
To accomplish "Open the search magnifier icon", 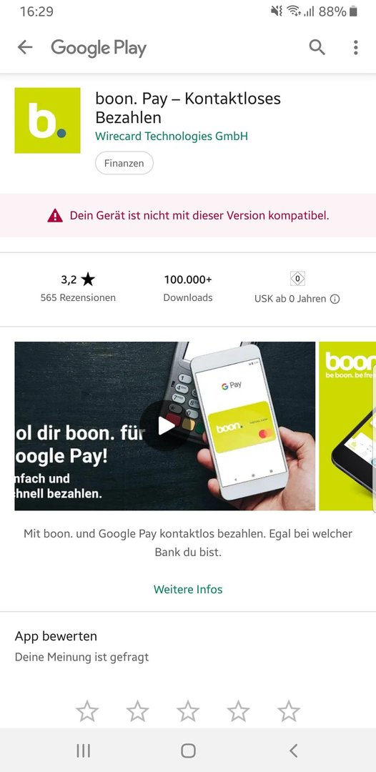I will point(317,47).
